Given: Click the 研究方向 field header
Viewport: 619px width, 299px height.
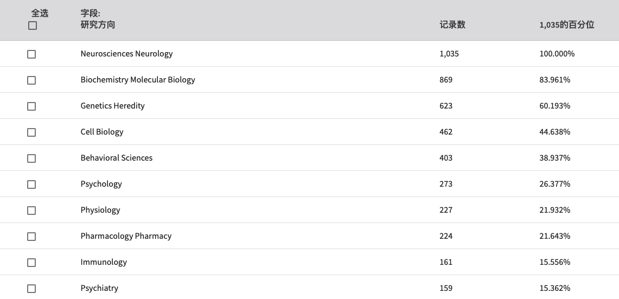Looking at the screenshot, I should pyautogui.click(x=98, y=24).
